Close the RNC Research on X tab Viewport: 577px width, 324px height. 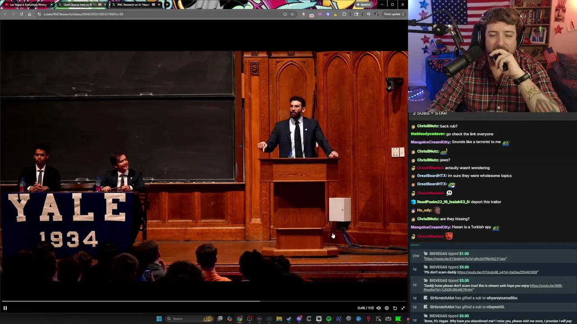pyautogui.click(x=159, y=4)
